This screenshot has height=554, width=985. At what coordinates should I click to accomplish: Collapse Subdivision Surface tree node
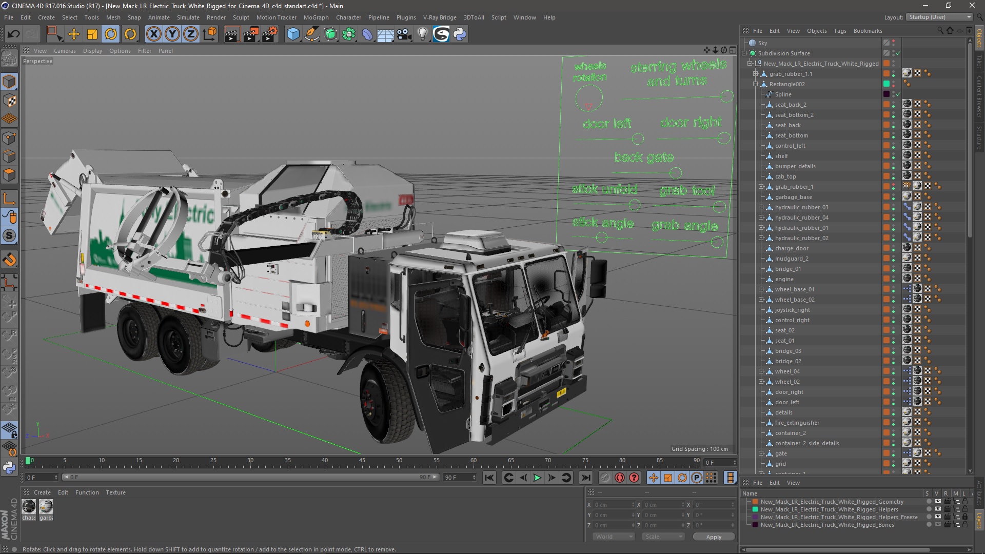[x=744, y=53]
